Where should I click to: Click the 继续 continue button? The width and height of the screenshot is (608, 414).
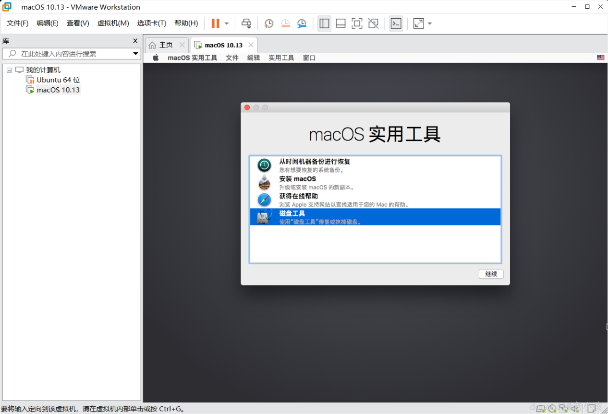pyautogui.click(x=491, y=274)
